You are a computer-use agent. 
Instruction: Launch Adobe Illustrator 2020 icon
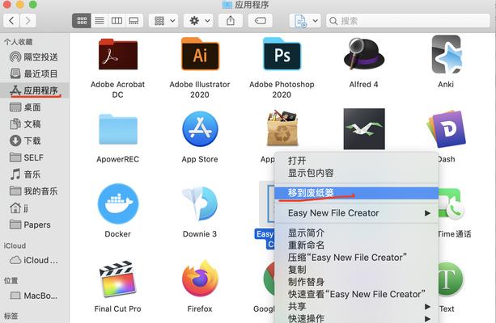[200, 54]
